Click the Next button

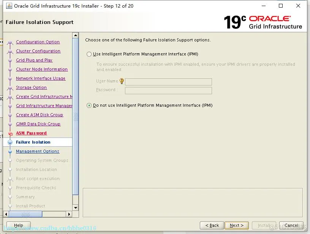[x=237, y=225]
